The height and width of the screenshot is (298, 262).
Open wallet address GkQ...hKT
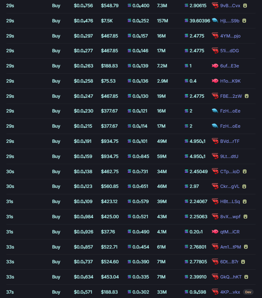click(231, 277)
